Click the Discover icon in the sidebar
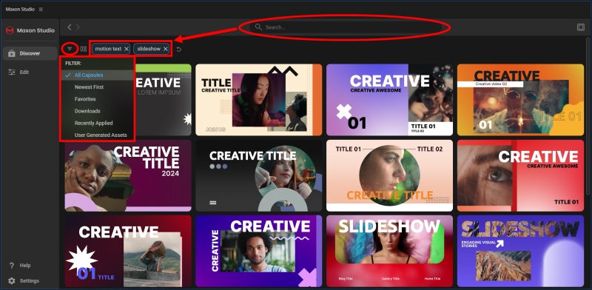This screenshot has width=592, height=290. point(12,53)
